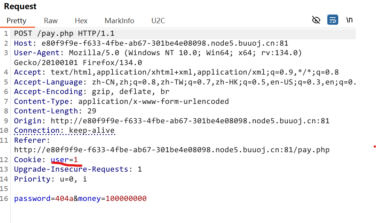Click the Connection keep-alive header
Screen dimensions: 376x223
coord(64,131)
